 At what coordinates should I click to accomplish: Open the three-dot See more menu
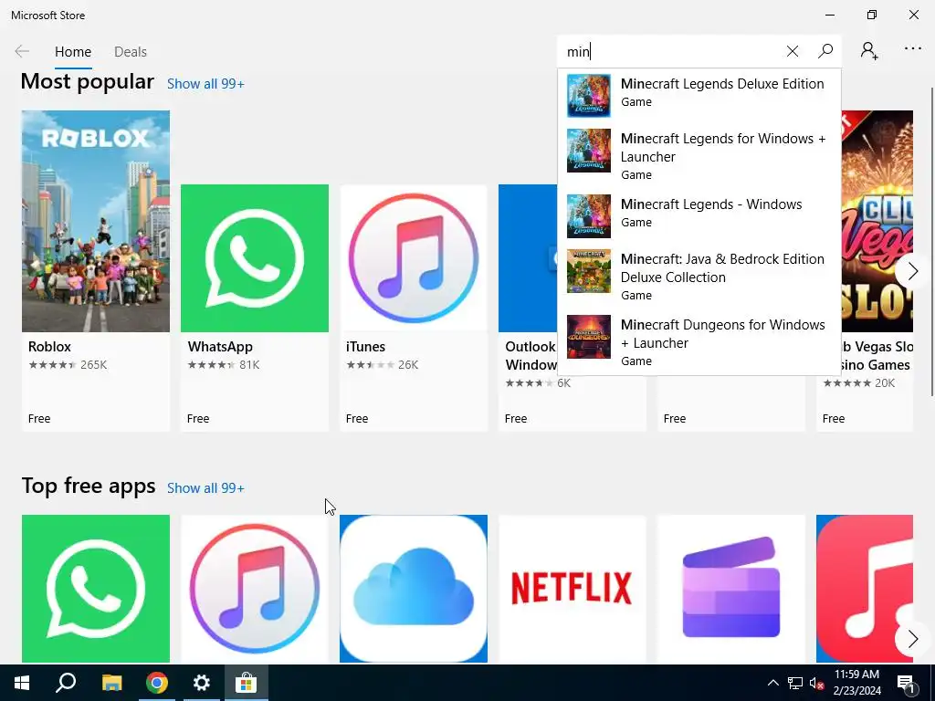[x=912, y=48]
